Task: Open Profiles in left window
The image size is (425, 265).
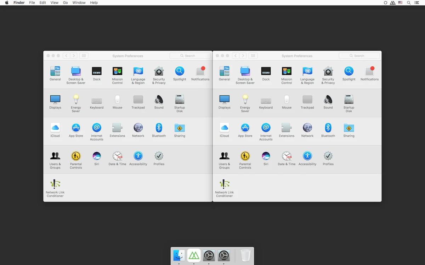Action: tap(159, 158)
